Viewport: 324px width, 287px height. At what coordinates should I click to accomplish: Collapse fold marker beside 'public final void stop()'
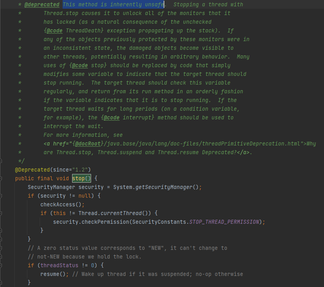pyautogui.click(x=1, y=178)
